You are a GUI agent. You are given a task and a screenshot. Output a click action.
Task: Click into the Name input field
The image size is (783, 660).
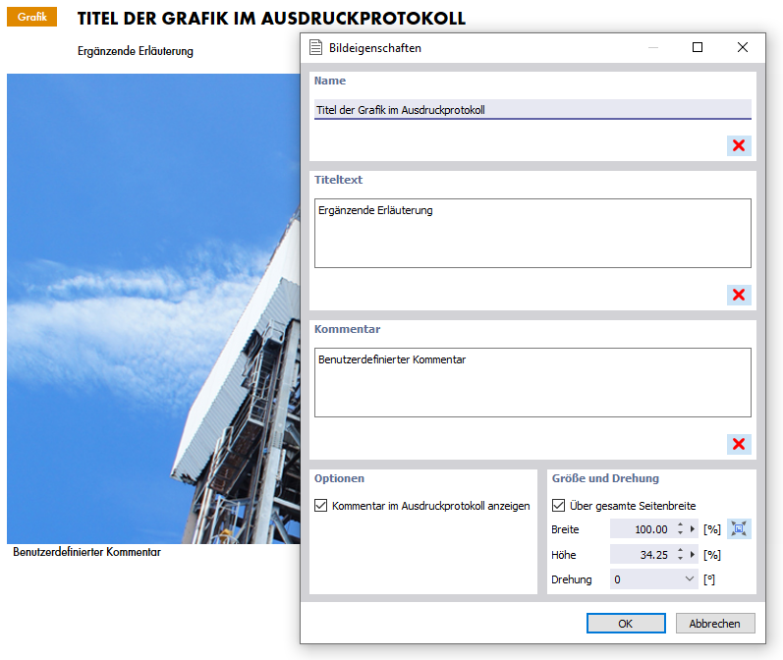tap(532, 109)
